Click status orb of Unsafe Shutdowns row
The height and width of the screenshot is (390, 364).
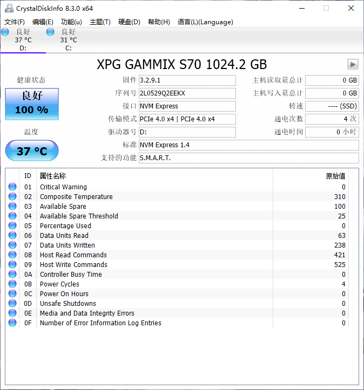(x=12, y=303)
